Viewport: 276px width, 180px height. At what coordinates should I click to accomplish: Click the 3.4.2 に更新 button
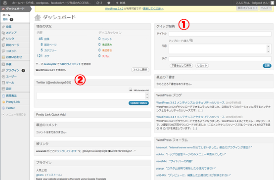(140, 70)
